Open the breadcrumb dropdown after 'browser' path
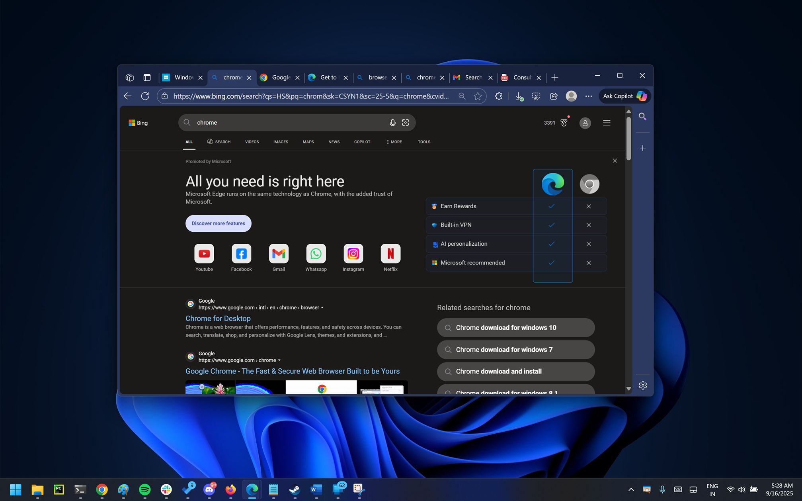802x501 pixels. pos(322,307)
